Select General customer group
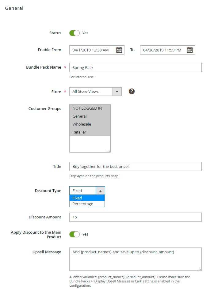 click(x=90, y=116)
